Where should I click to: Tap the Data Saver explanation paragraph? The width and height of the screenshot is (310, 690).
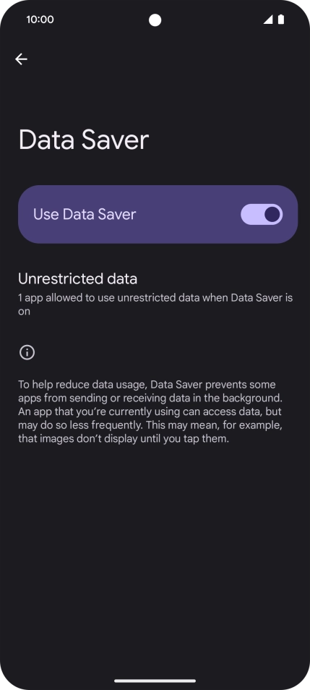click(150, 412)
